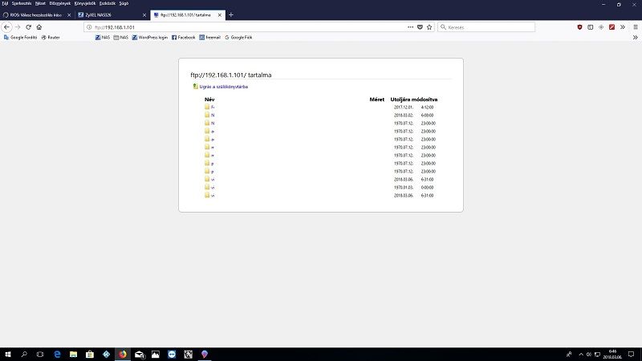
Task: Open the home page with house icon
Action: [39, 27]
